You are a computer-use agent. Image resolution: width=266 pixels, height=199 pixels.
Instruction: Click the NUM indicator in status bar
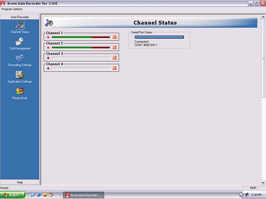[253, 188]
